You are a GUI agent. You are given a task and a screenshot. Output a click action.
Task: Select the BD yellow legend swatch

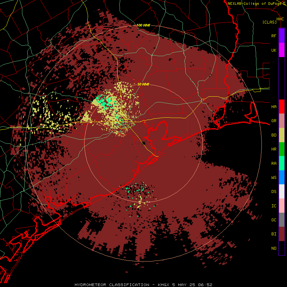(282, 135)
